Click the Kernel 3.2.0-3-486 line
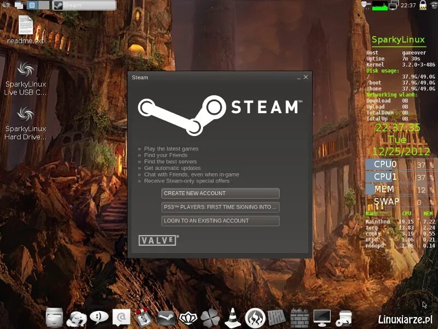Image resolution: width=438 pixels, height=329 pixels. 401,64
